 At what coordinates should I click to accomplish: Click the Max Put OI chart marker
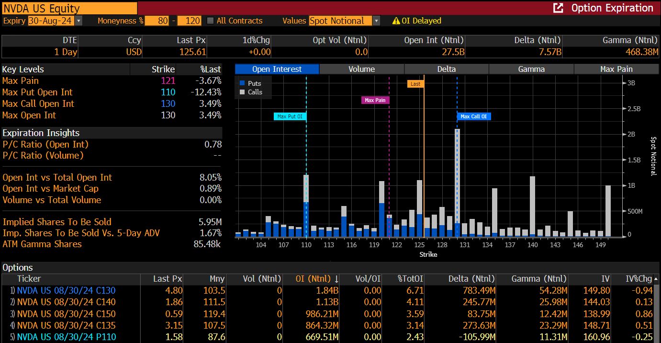click(290, 116)
